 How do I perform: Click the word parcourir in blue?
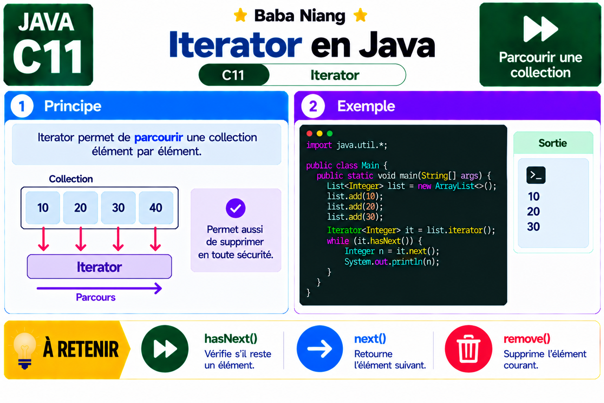158,137
